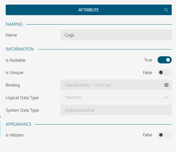Select the INFORMATION section heading
This screenshot has height=152, width=176.
tap(20, 49)
